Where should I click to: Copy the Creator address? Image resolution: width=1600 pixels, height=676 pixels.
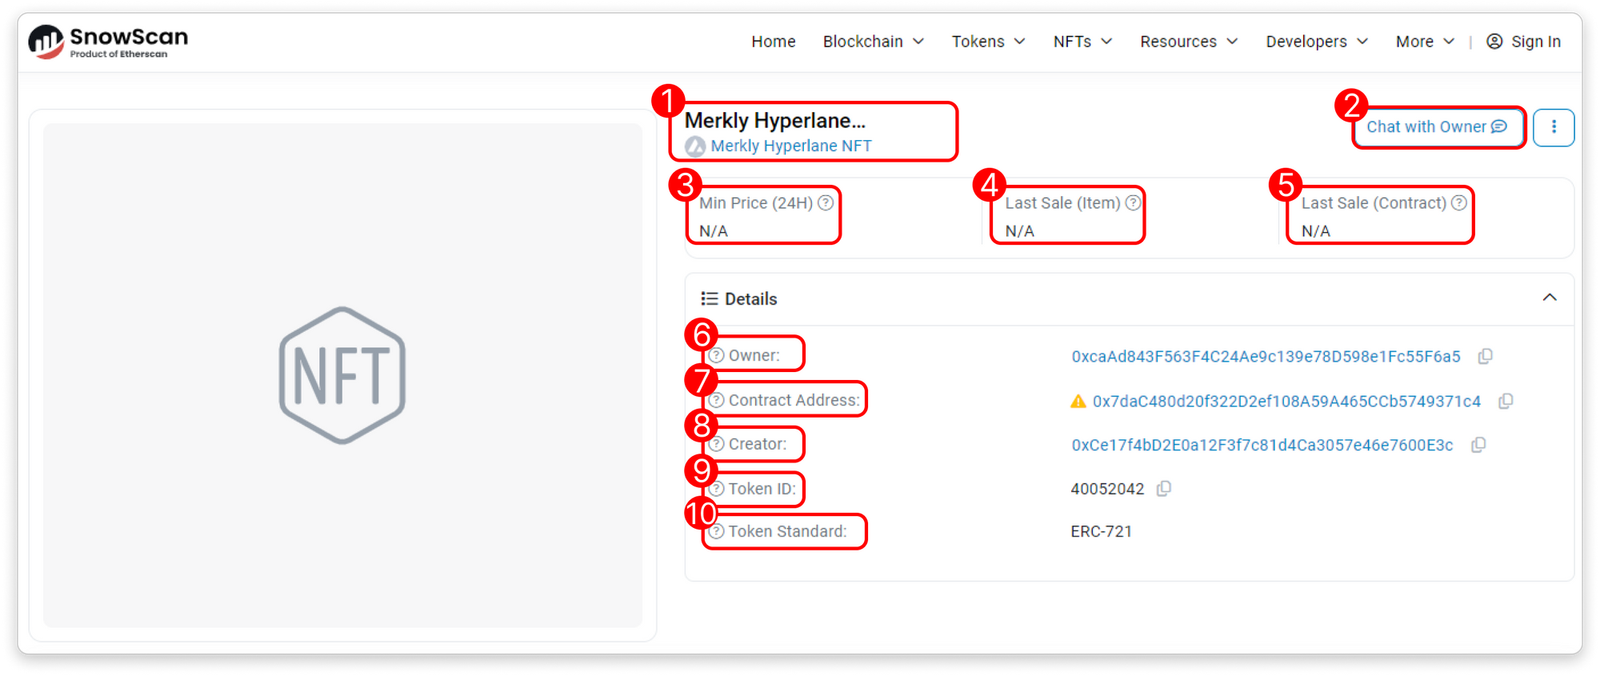pos(1478,445)
